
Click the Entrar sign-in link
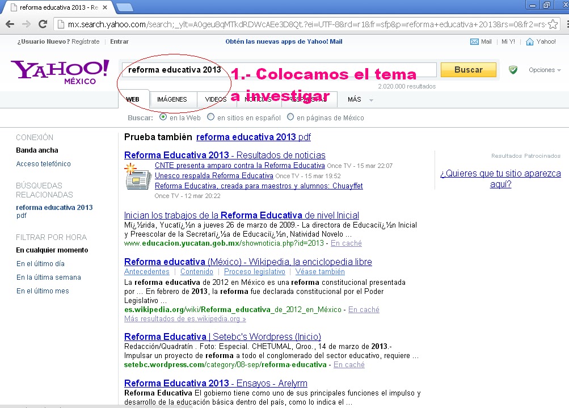coord(119,42)
